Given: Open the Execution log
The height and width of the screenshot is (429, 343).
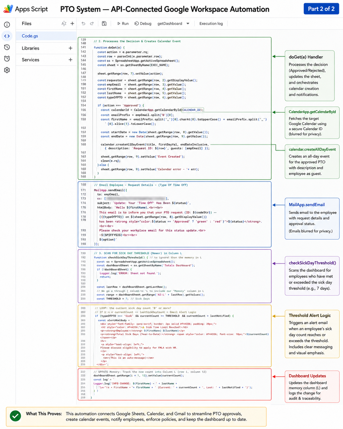Looking at the screenshot, I should pos(211,24).
